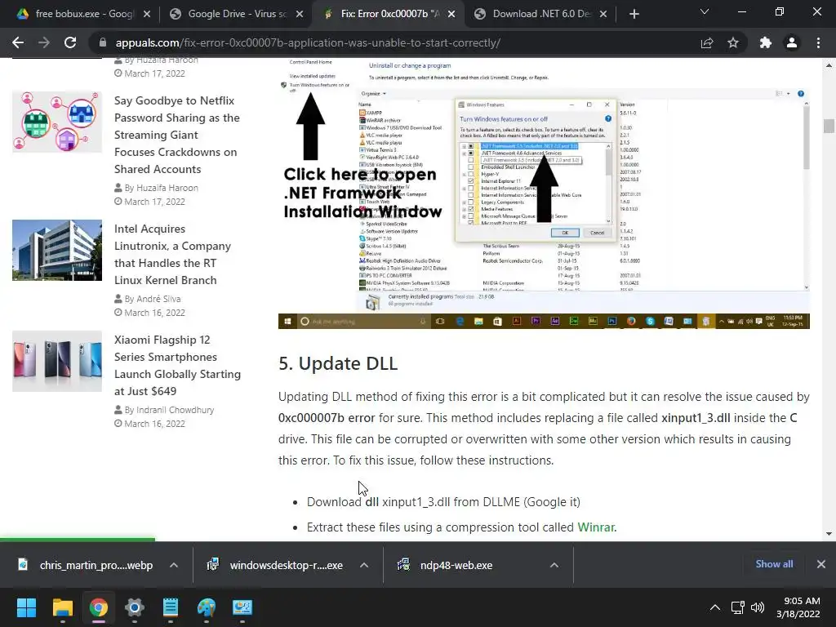Click the address bar URL
Image resolution: width=836 pixels, height=627 pixels.
[x=308, y=42]
